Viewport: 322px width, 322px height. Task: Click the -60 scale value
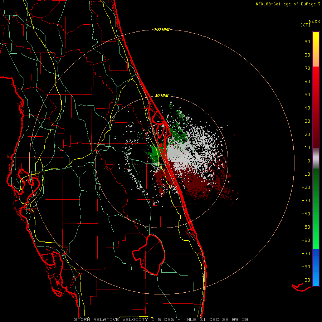[306, 240]
